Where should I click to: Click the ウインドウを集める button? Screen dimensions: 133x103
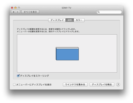coord(75,84)
